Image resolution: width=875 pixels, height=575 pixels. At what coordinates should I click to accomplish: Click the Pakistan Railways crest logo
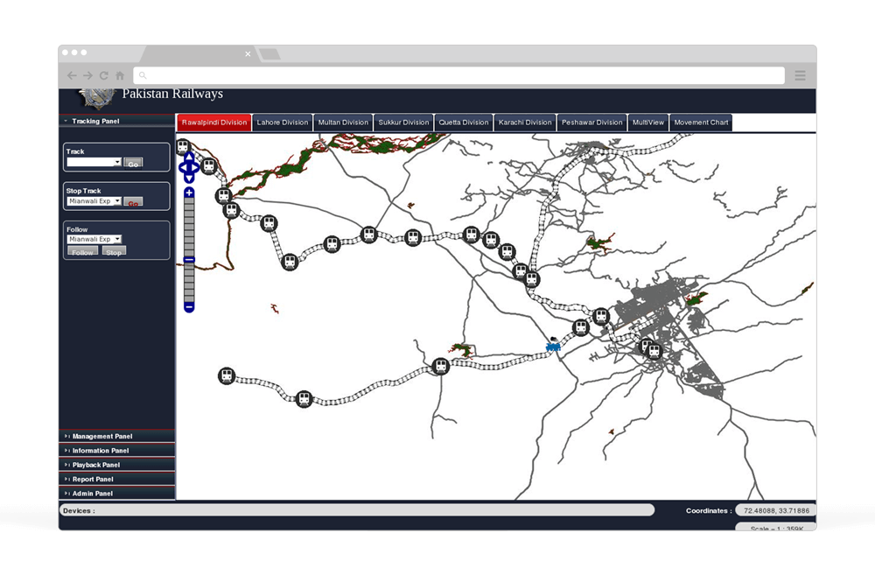97,98
